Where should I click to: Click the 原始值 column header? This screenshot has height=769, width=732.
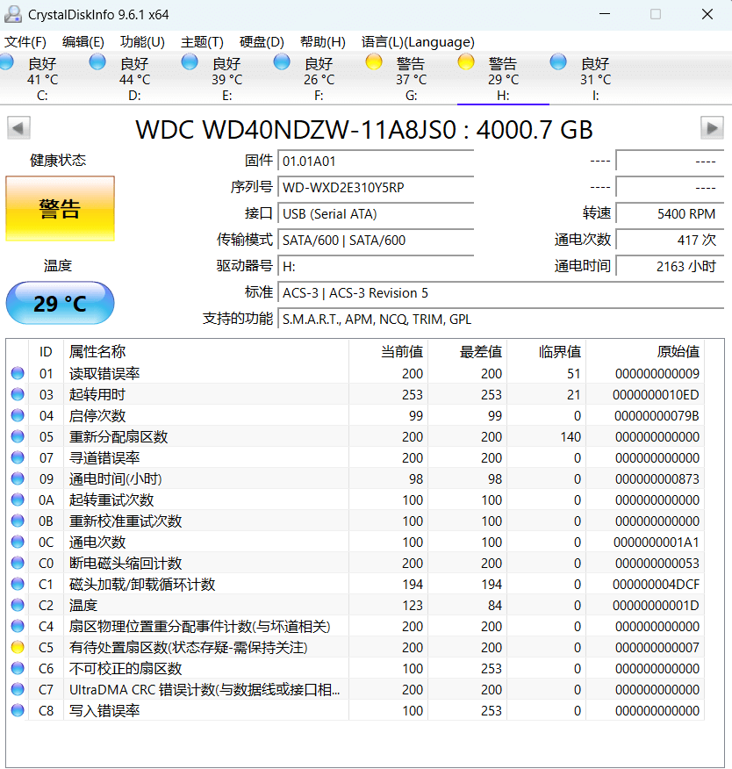[x=678, y=352]
